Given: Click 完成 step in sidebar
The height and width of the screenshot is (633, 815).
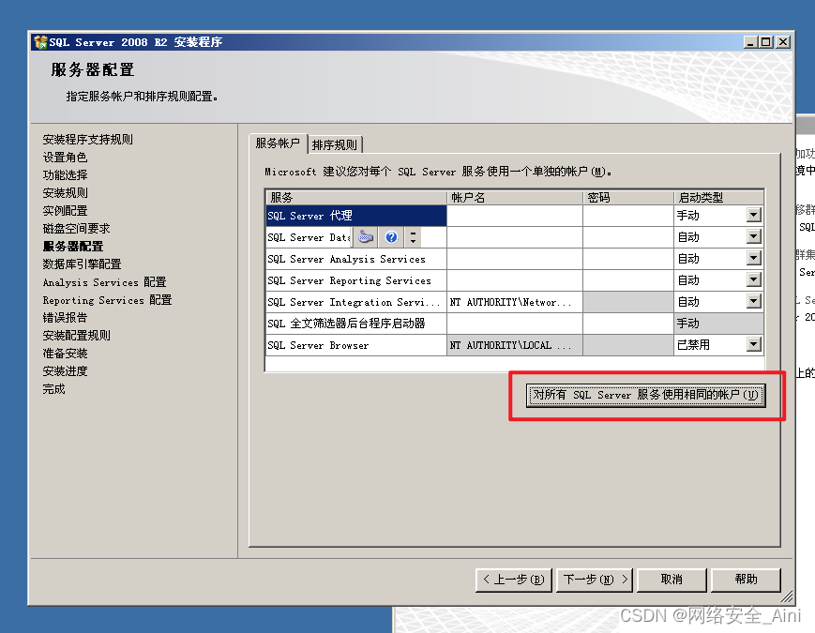Looking at the screenshot, I should (54, 389).
